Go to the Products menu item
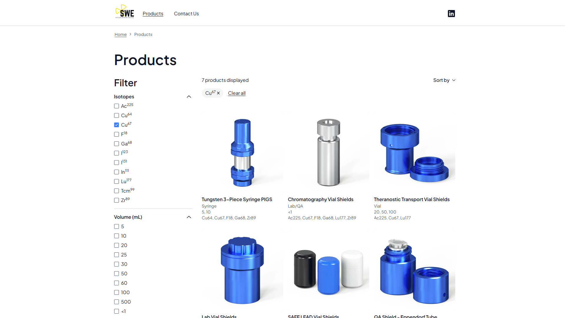 coord(153,14)
